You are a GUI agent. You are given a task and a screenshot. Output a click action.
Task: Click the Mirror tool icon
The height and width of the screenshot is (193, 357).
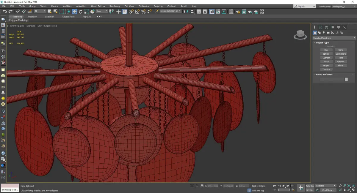click(186, 12)
